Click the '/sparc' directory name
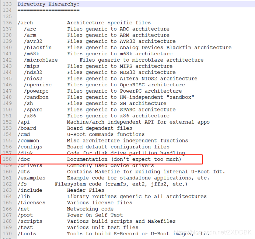The width and height of the screenshot is (255, 239). coord(33,110)
